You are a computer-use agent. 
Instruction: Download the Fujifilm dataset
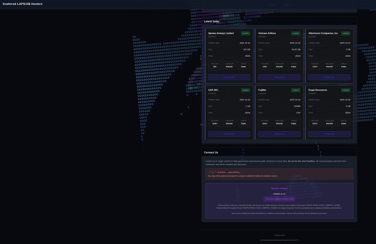[279, 134]
